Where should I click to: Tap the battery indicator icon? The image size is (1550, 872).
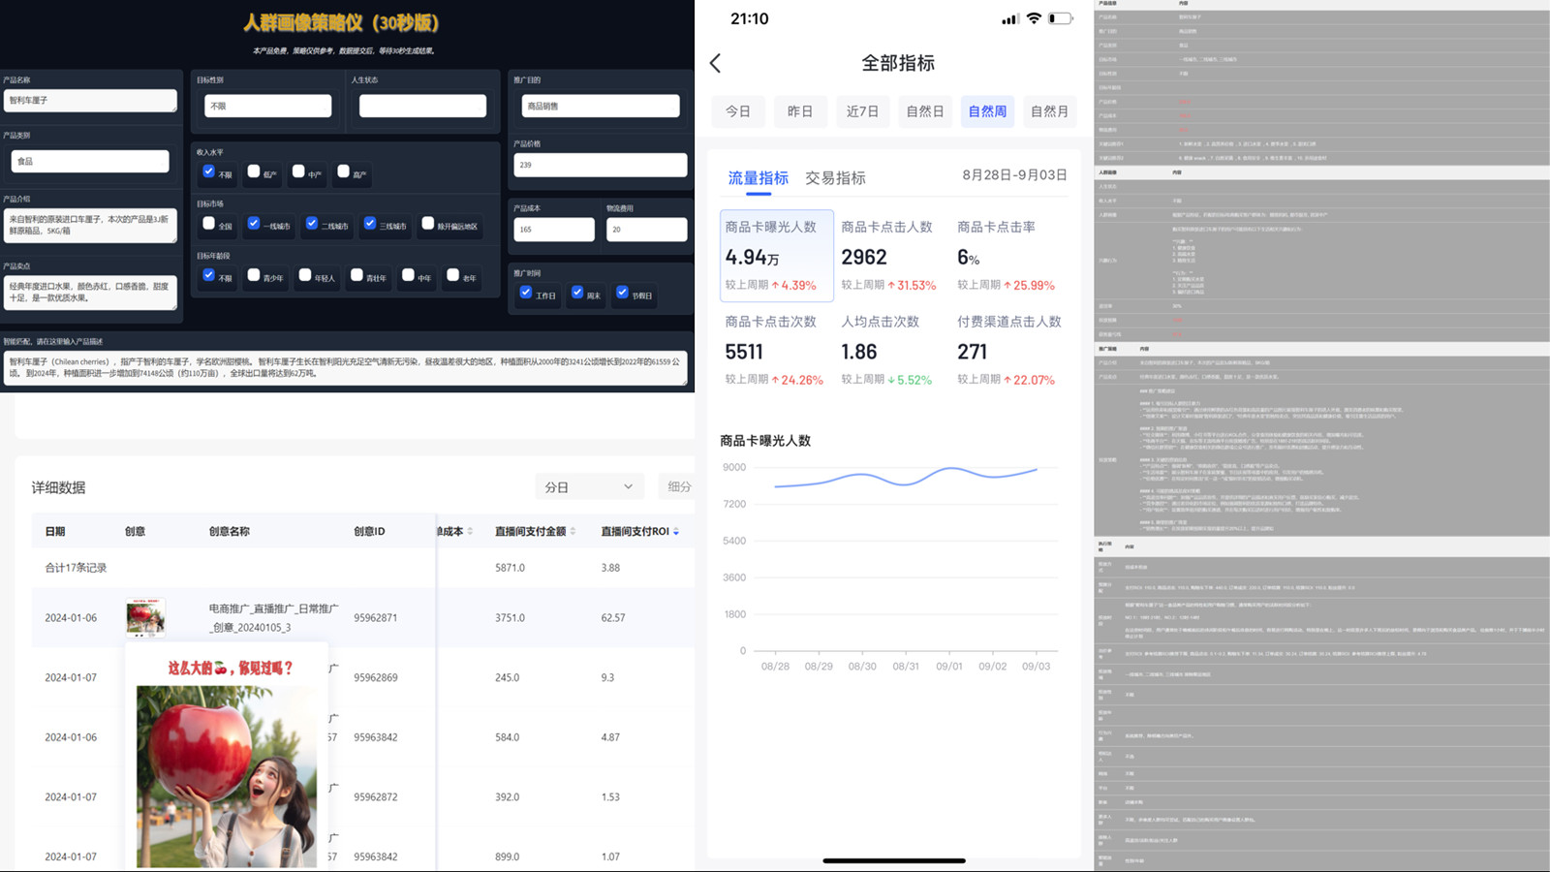click(1062, 16)
